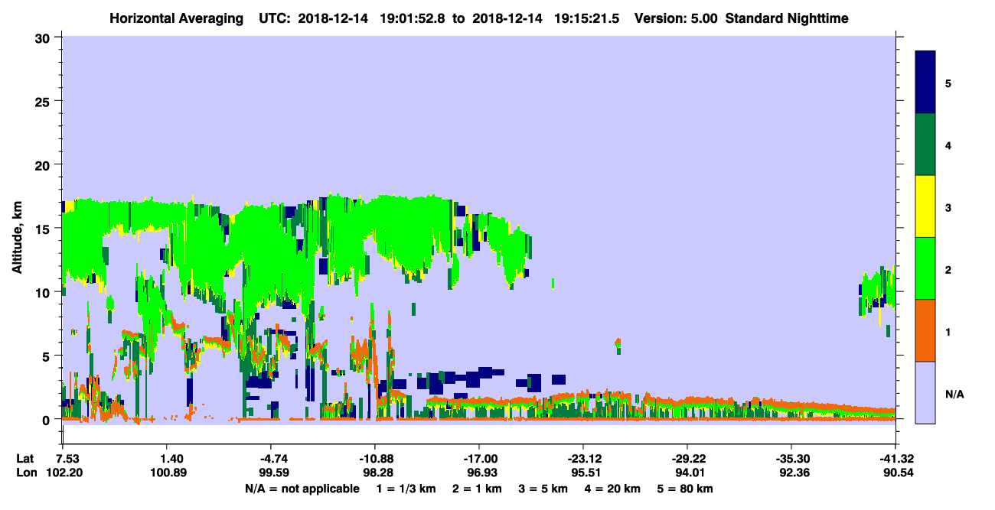The image size is (995, 510).
Task: Click the latitude value -35.30
Action: [x=791, y=458]
